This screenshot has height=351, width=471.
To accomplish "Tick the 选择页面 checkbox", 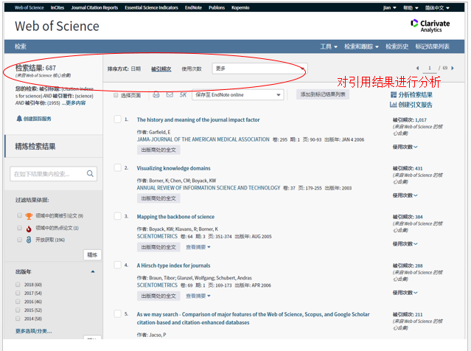I will pyautogui.click(x=116, y=95).
